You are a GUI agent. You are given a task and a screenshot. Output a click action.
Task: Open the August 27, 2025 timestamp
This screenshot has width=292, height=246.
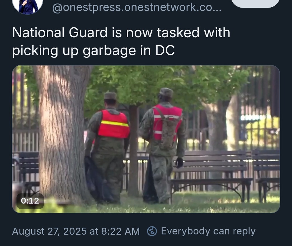click(76, 231)
